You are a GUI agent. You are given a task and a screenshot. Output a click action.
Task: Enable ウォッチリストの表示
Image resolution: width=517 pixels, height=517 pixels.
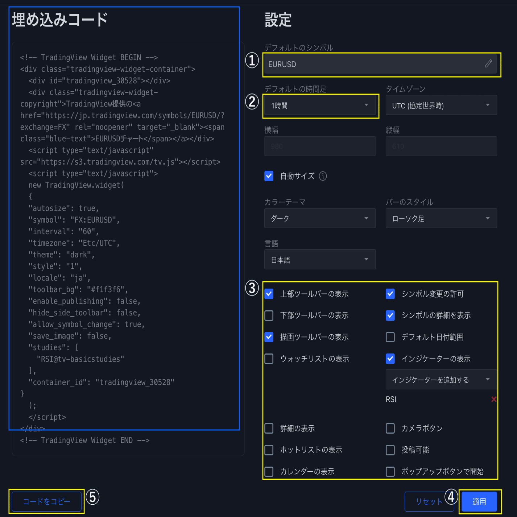coord(269,359)
